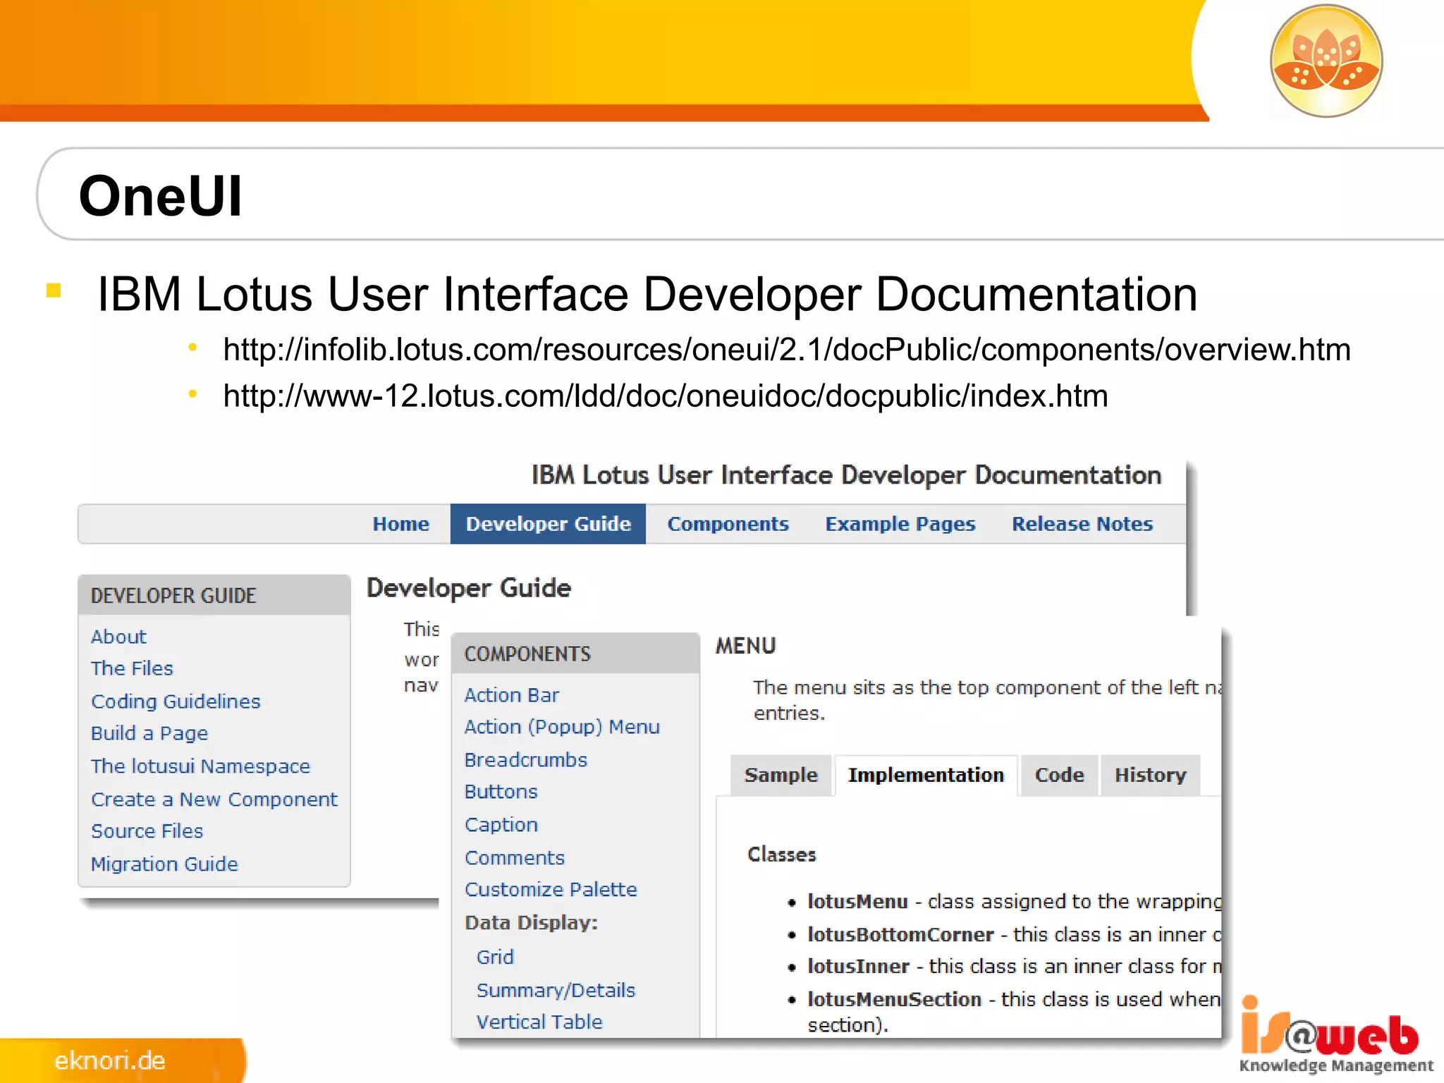Open the Summary/Details link
This screenshot has height=1083, width=1444.
click(556, 991)
